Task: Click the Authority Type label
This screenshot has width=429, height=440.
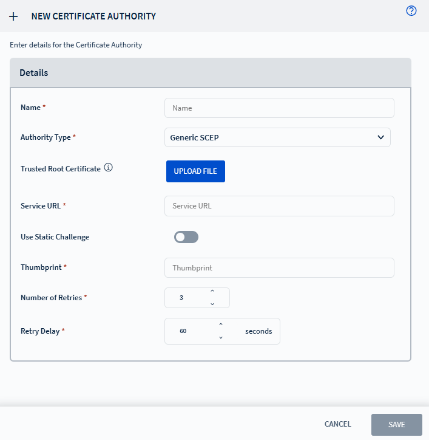Action: [x=46, y=137]
